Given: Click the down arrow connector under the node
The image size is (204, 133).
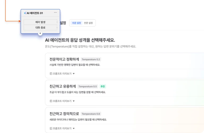Looking at the screenshot, I should 40,33.
